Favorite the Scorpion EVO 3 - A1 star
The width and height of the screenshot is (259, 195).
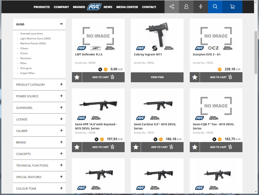[195, 77]
